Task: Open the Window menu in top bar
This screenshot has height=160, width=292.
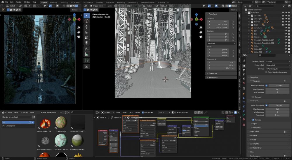Action: click(x=27, y=2)
